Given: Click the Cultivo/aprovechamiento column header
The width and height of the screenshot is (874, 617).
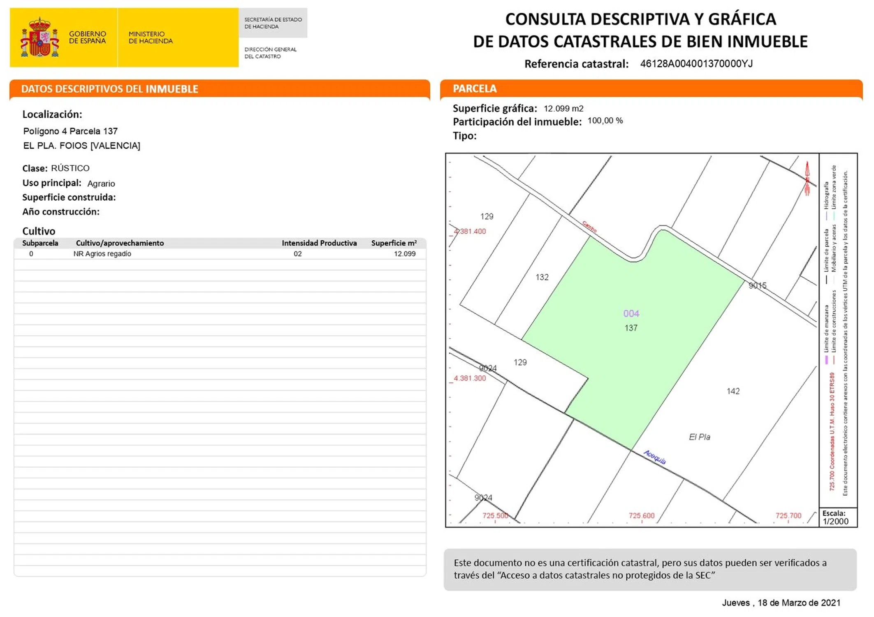Looking at the screenshot, I should (120, 243).
